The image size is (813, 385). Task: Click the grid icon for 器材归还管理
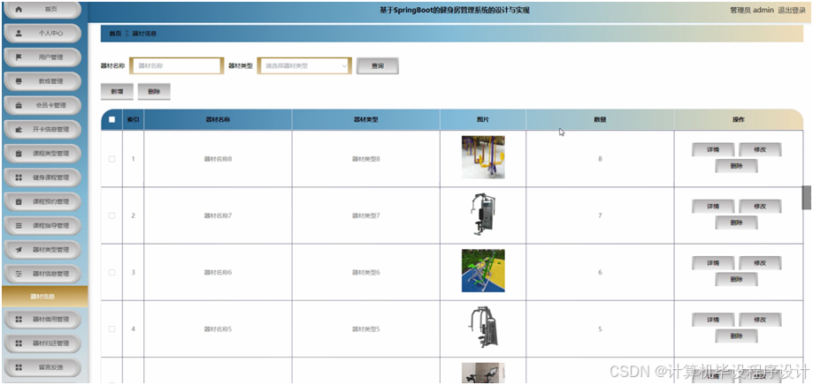[19, 343]
